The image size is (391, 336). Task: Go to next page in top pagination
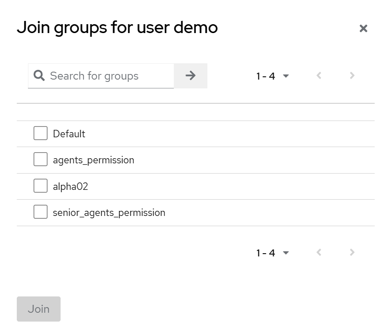coord(352,76)
